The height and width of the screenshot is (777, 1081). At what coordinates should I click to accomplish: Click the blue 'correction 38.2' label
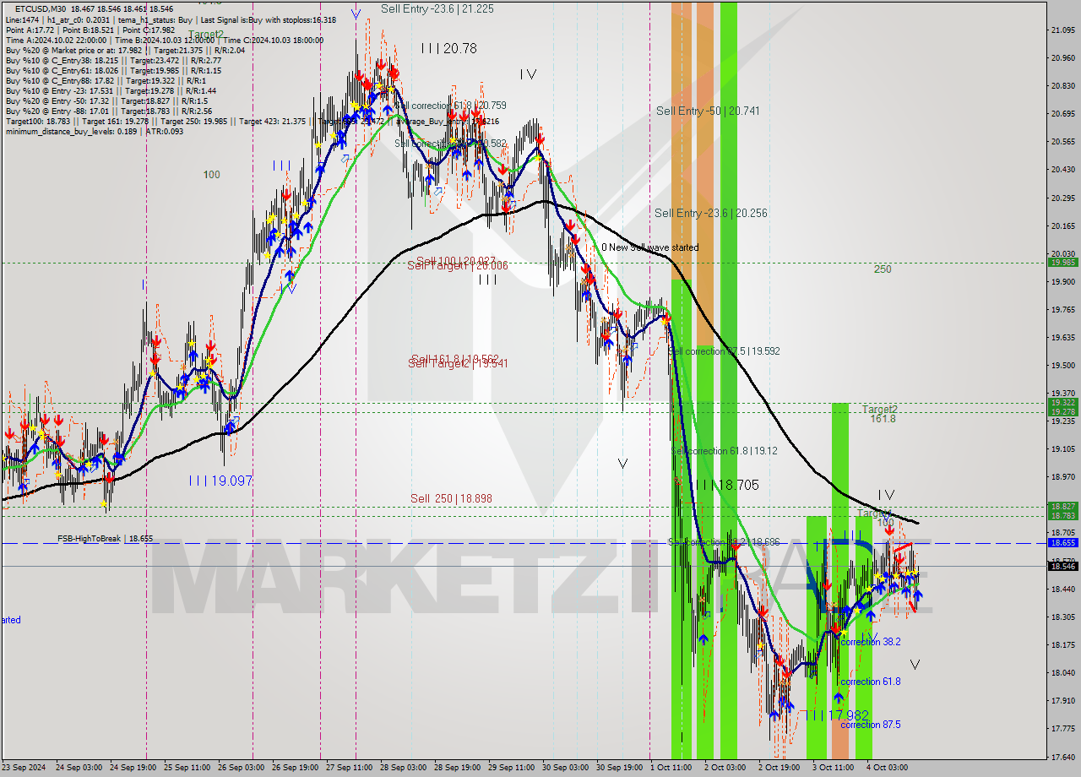pyautogui.click(x=870, y=642)
